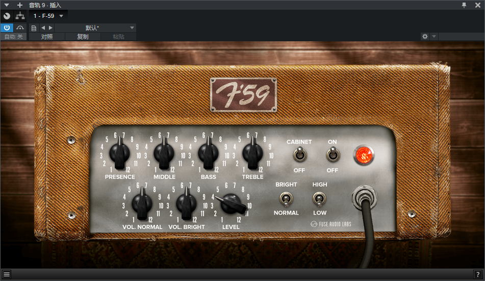Viewport: 485px width, 281px height.
Task: Flip the BRIGHT/NORMAL channel switch
Action: click(x=286, y=199)
